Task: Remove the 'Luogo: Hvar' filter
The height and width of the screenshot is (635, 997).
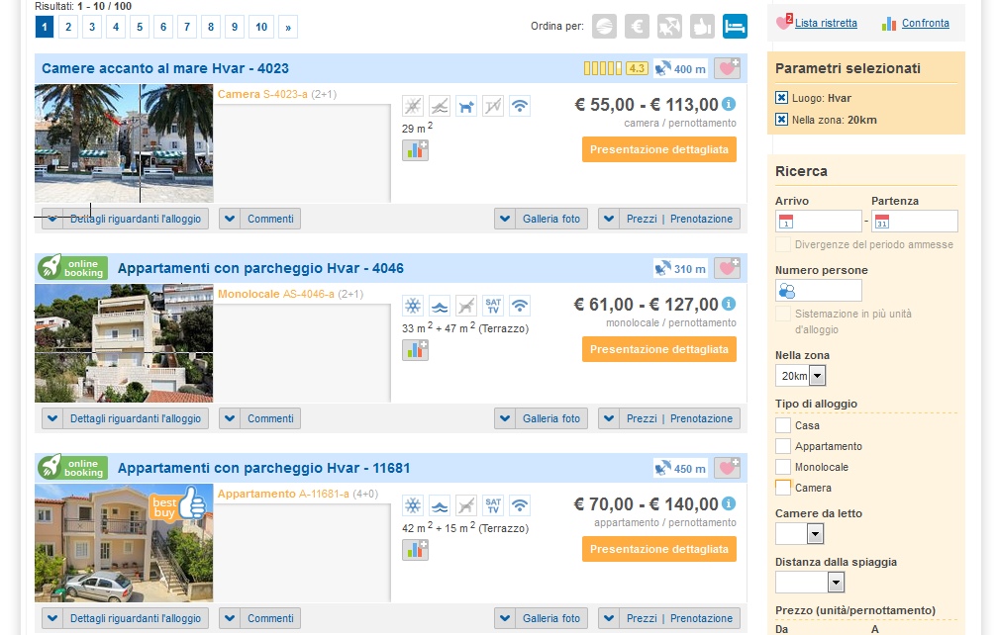Action: [782, 98]
